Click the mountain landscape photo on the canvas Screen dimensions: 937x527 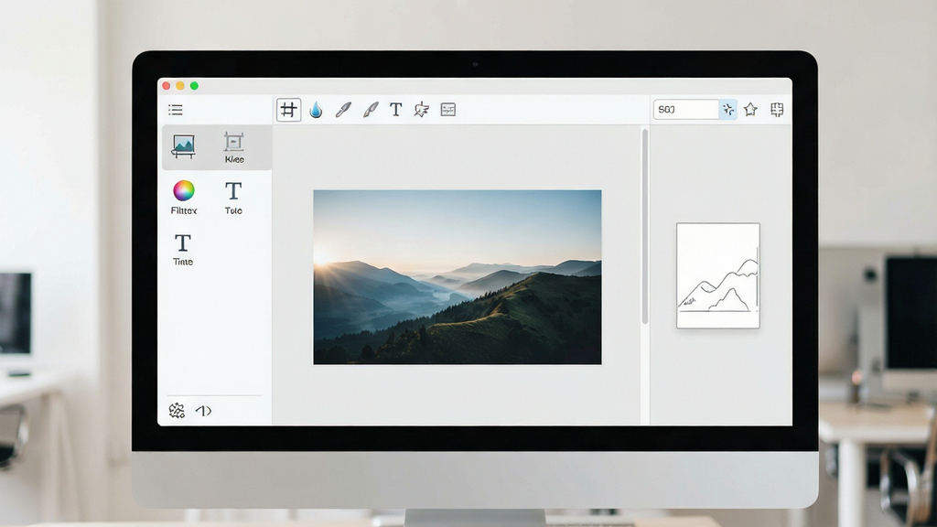458,276
